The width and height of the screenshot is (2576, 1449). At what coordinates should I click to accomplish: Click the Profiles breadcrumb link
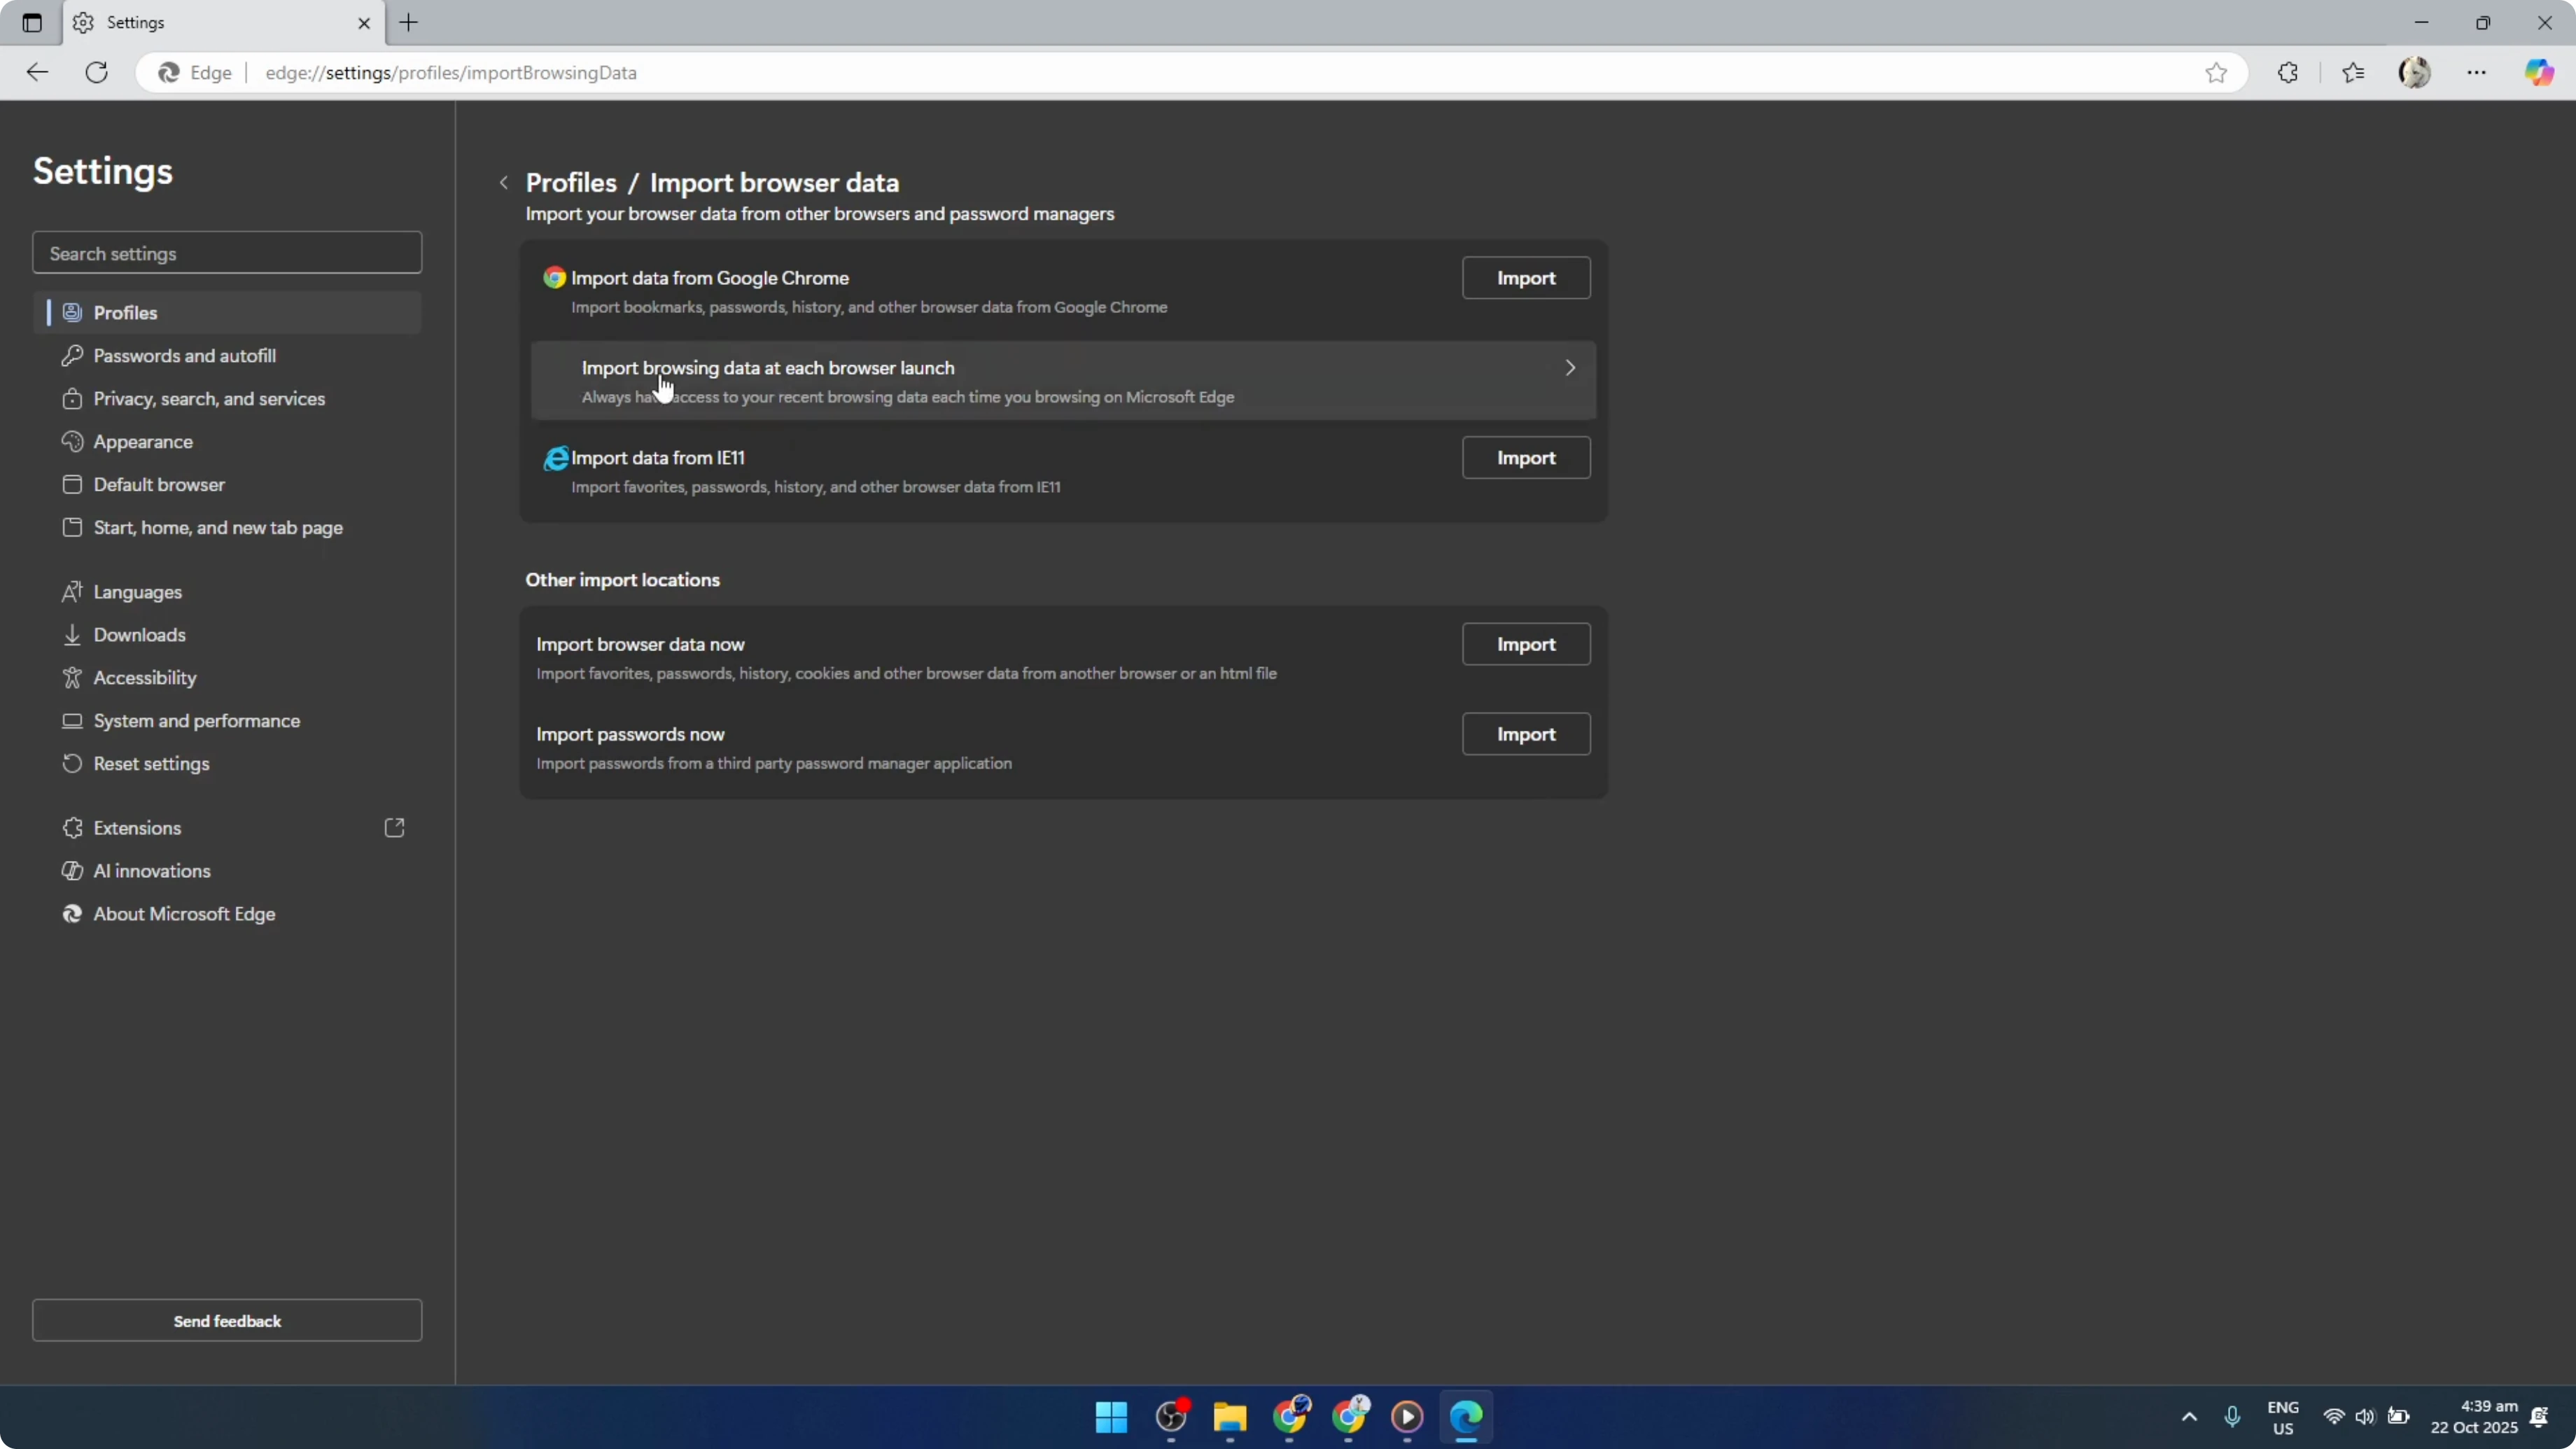[x=571, y=183]
